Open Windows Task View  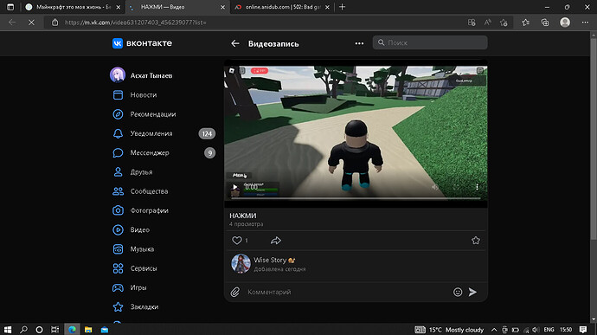(55, 330)
